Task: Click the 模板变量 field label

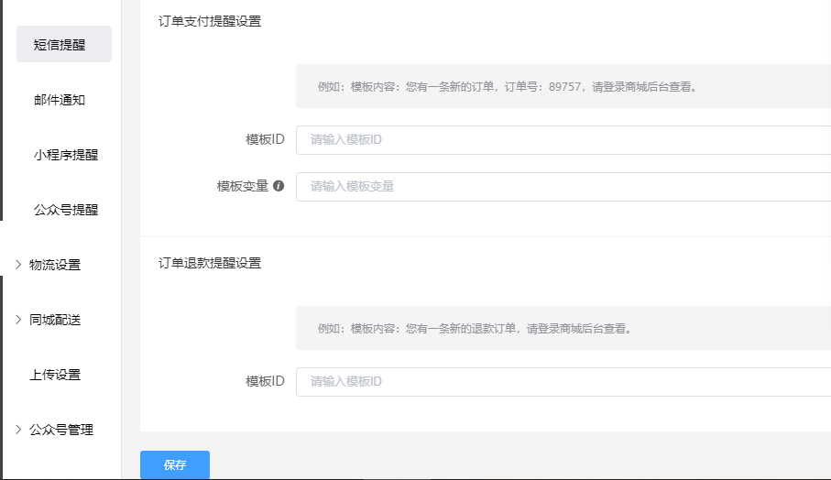Action: [x=243, y=186]
